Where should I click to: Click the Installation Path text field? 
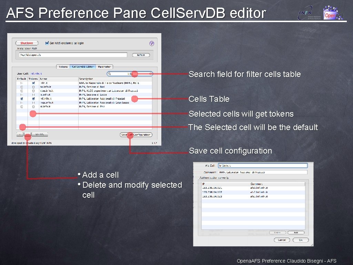[x=73, y=55]
